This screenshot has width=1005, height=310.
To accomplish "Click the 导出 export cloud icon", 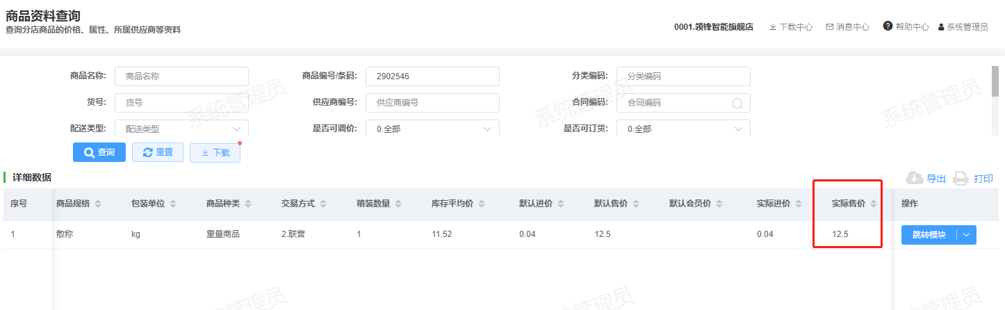I will point(915,179).
